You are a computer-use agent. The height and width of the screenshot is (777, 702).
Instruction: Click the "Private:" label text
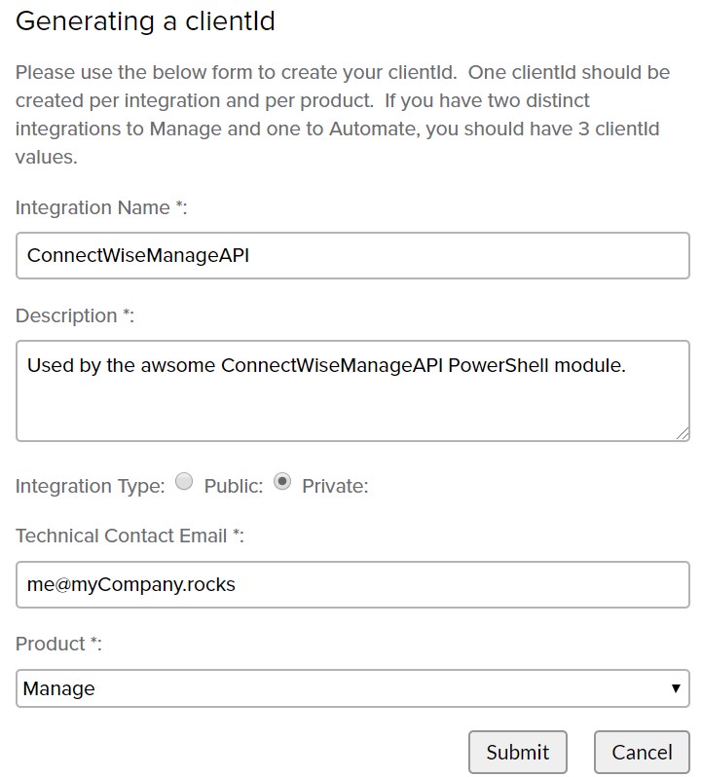[x=335, y=486]
